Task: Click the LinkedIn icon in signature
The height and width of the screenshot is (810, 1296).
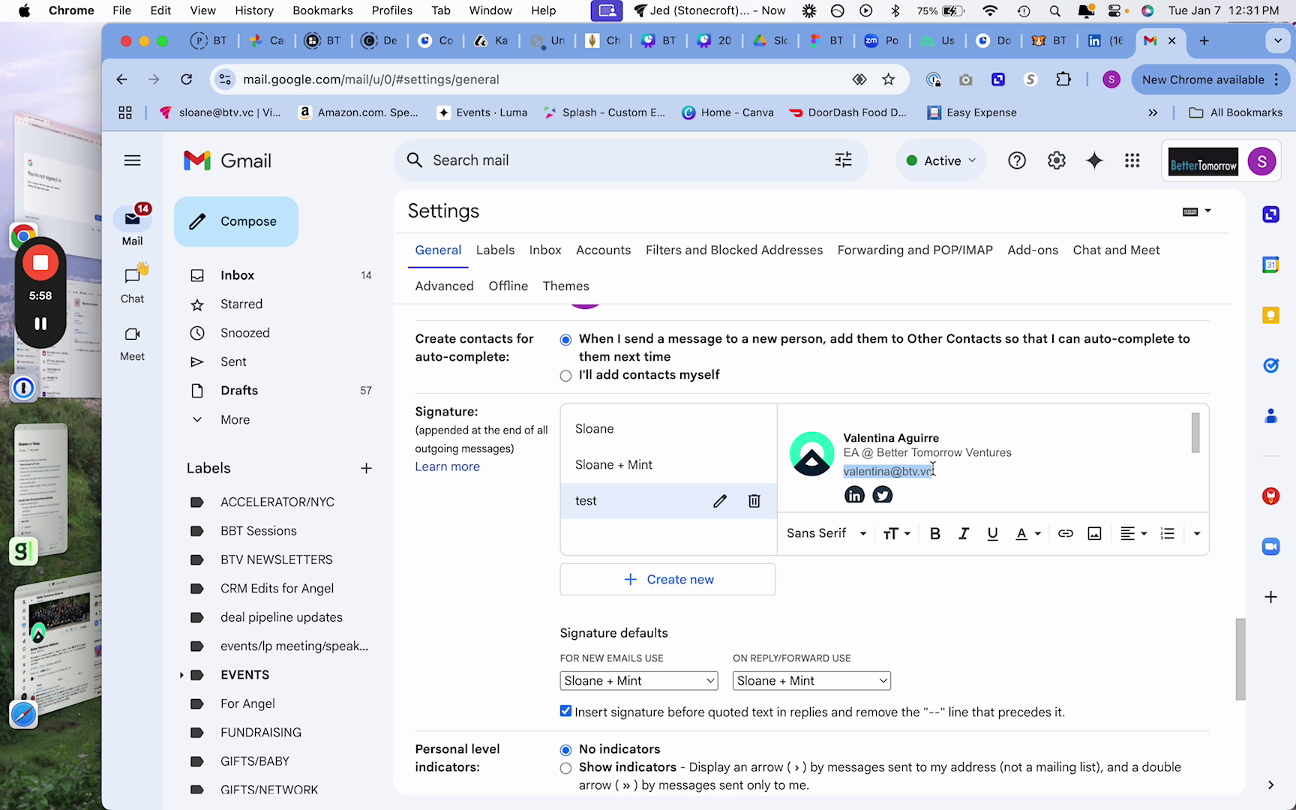Action: pyautogui.click(x=854, y=494)
